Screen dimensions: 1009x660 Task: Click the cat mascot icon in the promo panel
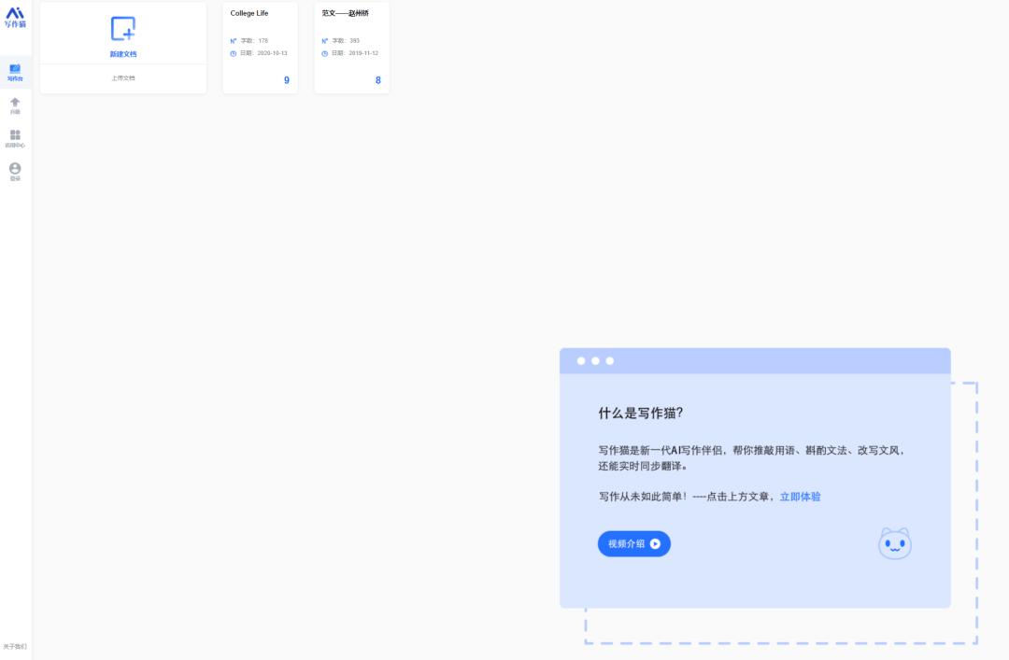click(894, 543)
